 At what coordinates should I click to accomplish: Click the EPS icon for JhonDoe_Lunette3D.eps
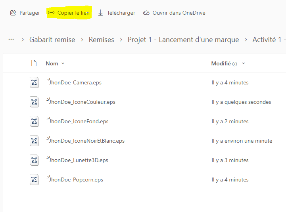click(x=34, y=160)
